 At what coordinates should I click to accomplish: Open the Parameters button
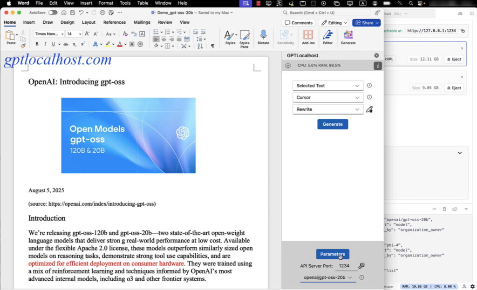click(333, 254)
